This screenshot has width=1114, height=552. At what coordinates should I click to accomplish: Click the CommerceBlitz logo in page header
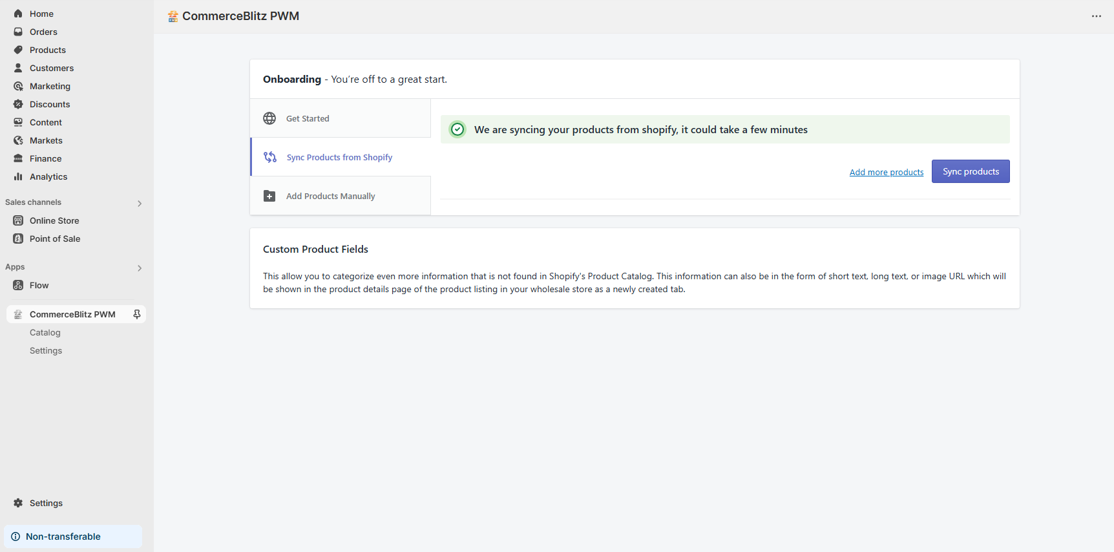pos(173,16)
